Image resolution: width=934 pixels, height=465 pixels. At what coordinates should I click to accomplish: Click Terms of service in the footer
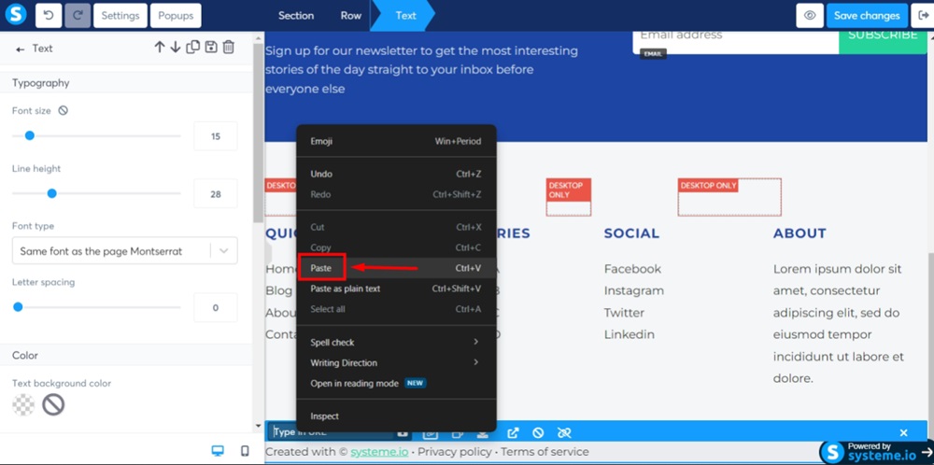tap(545, 452)
